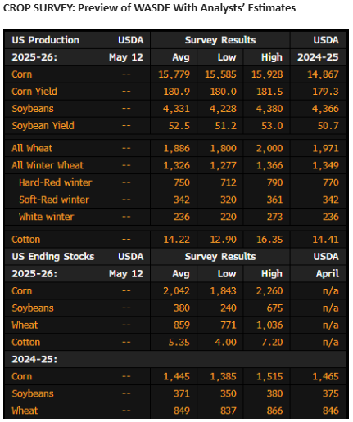Click all winter wheat 2024-25 value 1,349
This screenshot has width=353, height=422.
click(325, 165)
